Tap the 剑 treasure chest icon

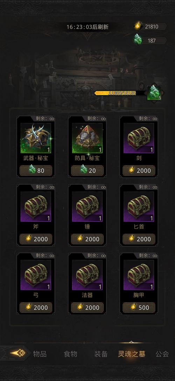click(x=139, y=138)
